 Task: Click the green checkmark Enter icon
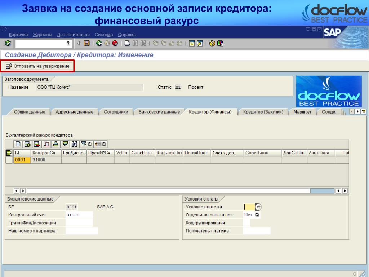(x=8, y=43)
